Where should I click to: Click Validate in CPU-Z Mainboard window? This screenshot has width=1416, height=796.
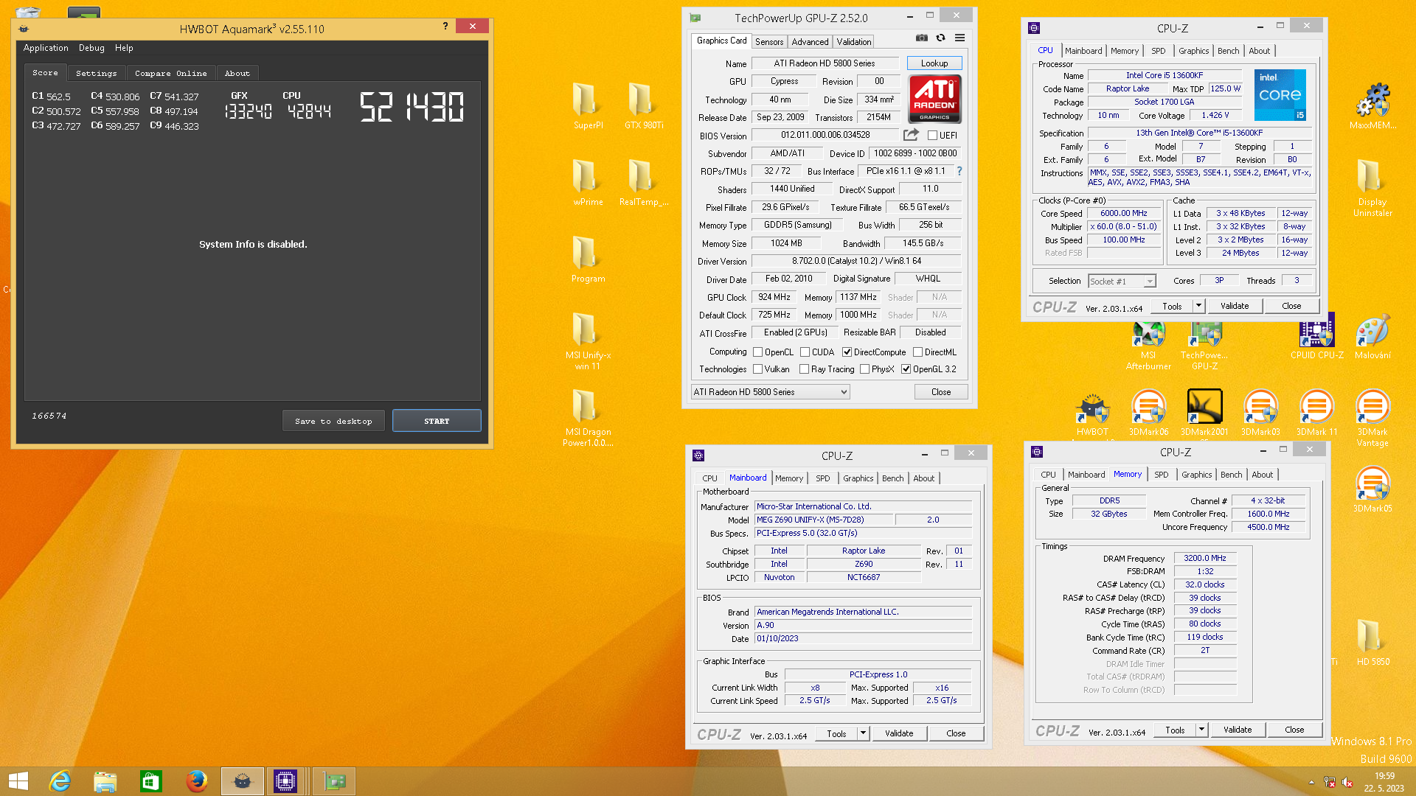[x=899, y=733]
